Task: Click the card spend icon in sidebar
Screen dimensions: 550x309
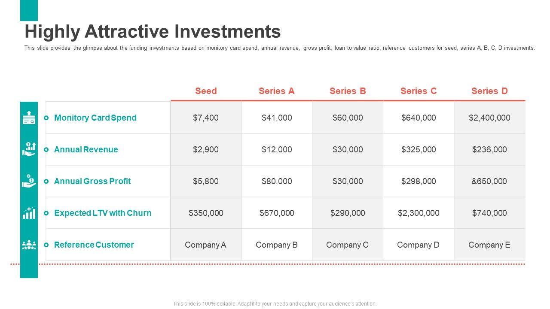Action: click(29, 118)
